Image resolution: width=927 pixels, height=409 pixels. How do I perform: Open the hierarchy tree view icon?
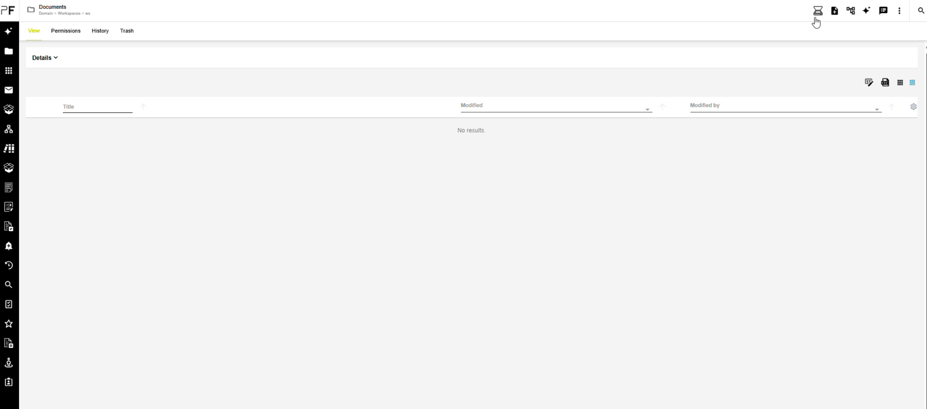[x=850, y=11]
